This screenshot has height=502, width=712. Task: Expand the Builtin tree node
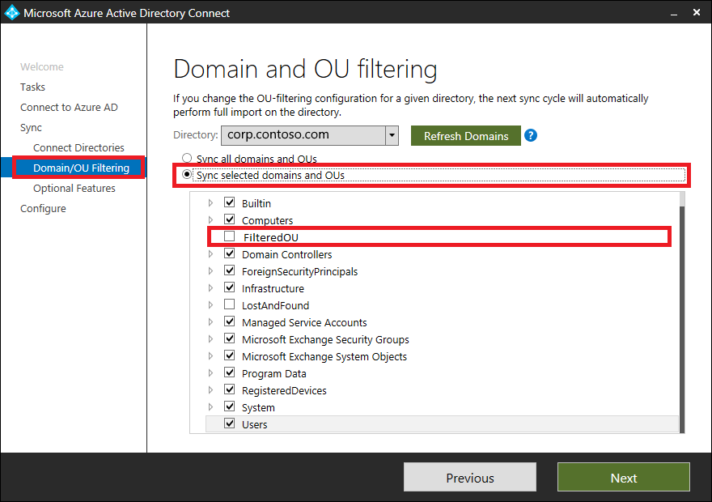210,202
